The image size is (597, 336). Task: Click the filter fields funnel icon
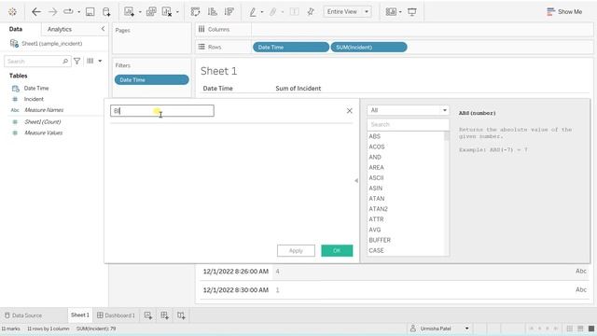pyautogui.click(x=76, y=61)
